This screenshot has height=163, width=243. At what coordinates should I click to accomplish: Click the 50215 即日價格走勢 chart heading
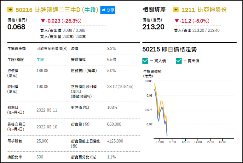point(170,49)
